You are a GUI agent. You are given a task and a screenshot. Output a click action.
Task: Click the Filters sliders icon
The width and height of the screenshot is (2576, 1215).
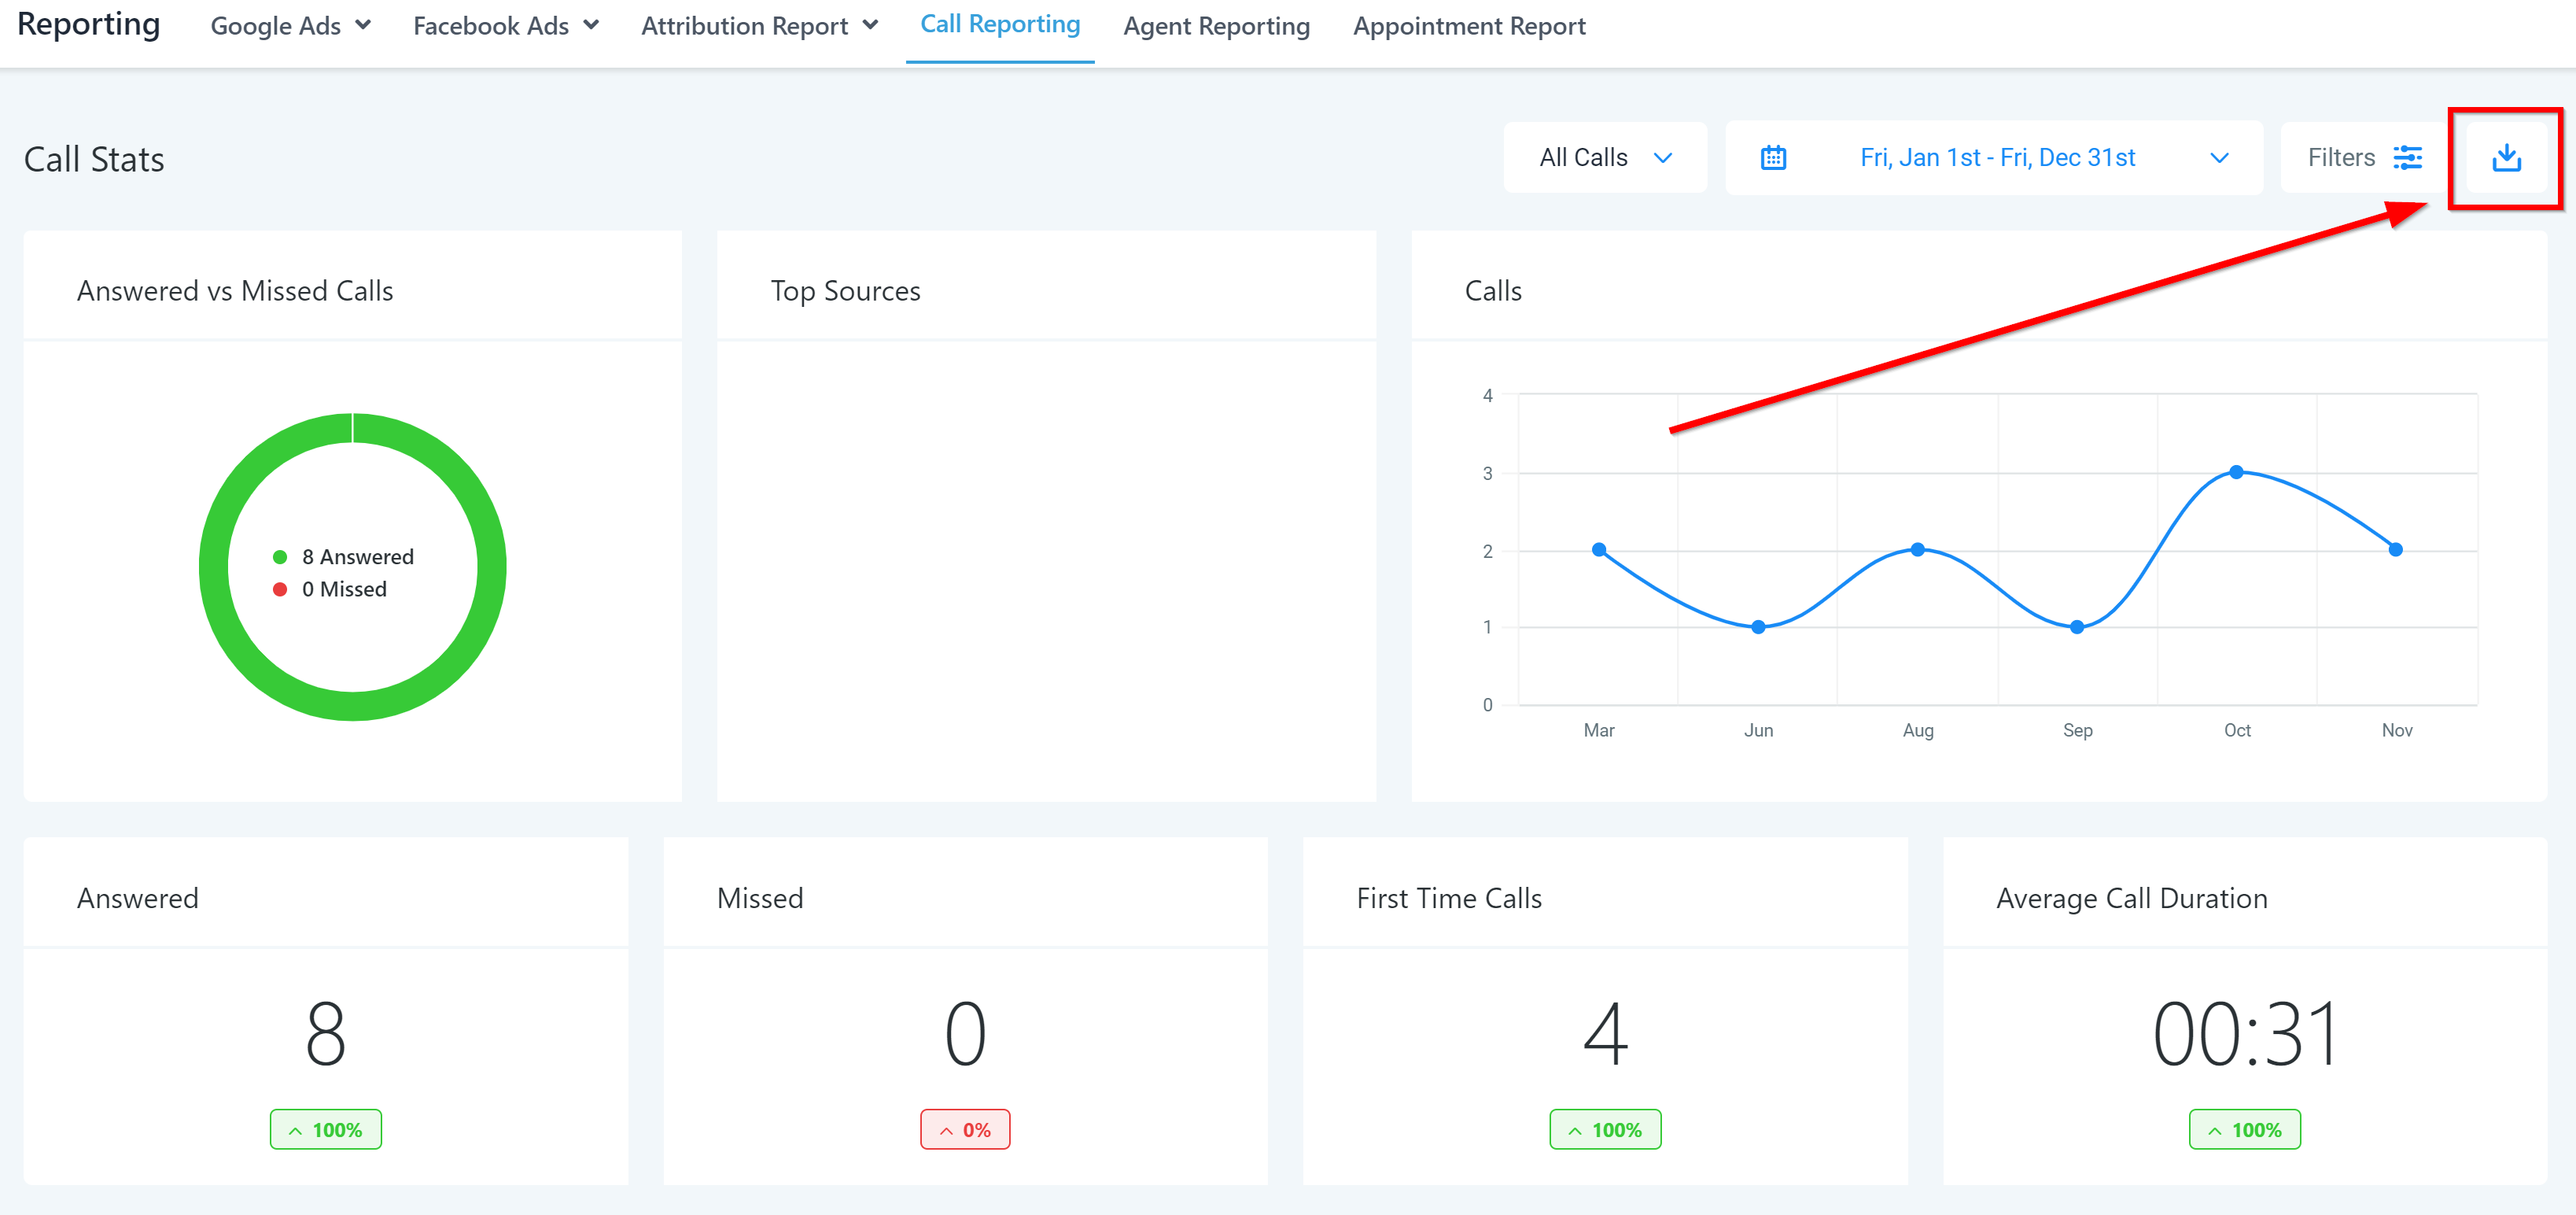point(2407,158)
